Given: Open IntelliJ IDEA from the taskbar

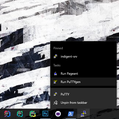Looking at the screenshot, I should tap(7, 114).
